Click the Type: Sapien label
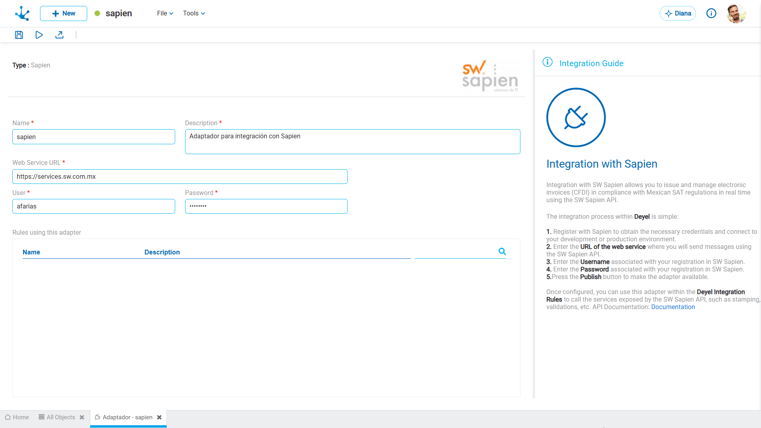 pos(31,65)
